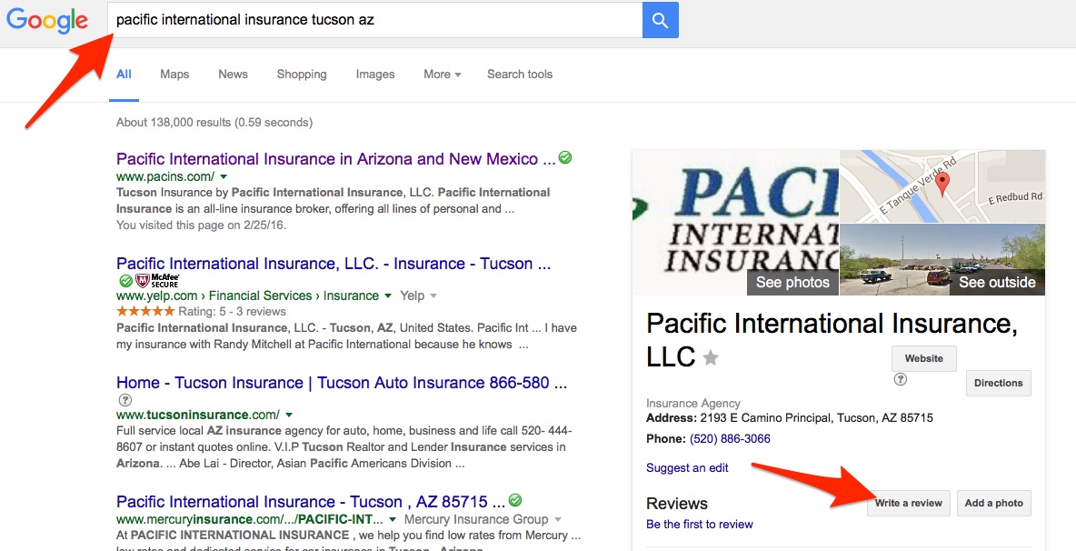Click Be the first to review link

pyautogui.click(x=700, y=525)
